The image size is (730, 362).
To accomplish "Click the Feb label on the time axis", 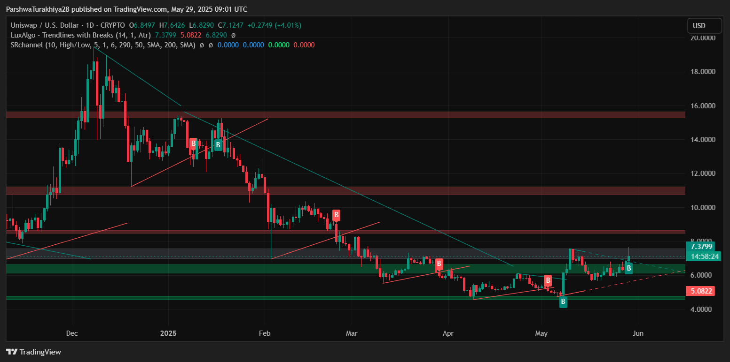I will 265,333.
